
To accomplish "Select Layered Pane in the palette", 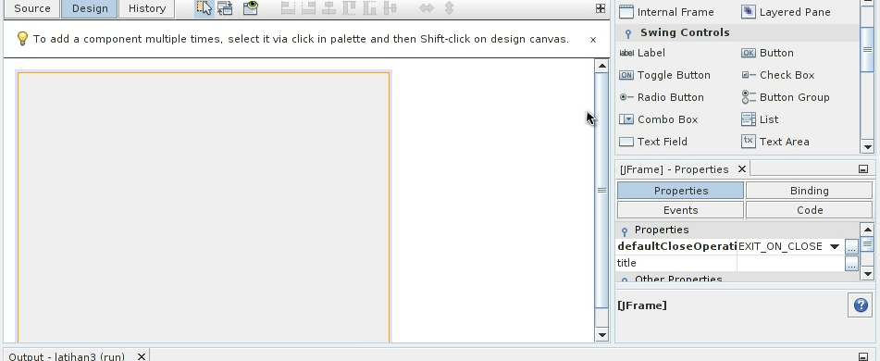I will tap(786, 12).
